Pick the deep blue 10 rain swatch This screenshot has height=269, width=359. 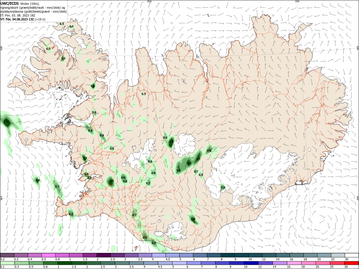pos(251,263)
